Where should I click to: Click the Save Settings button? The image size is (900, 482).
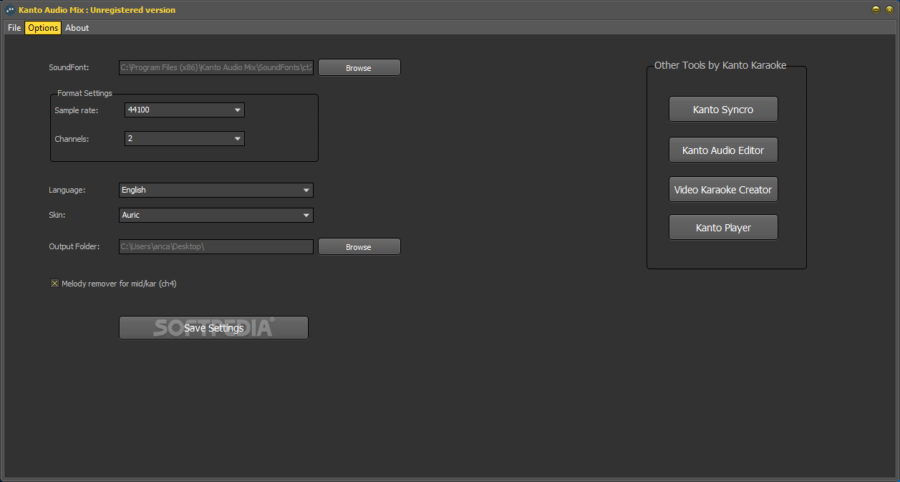point(213,328)
